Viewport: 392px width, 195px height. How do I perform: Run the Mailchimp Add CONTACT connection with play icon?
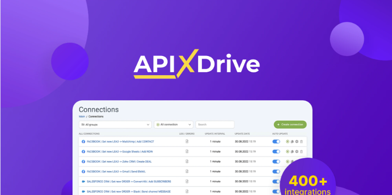(287, 141)
